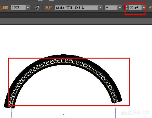
Task: Expand the font family dropdown arrow
Action: tap(100, 8)
